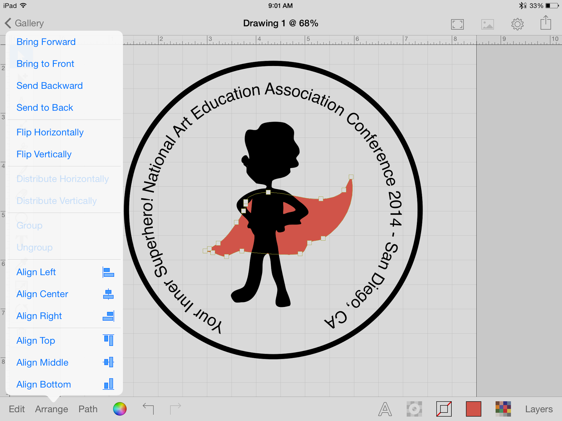The height and width of the screenshot is (421, 562).
Task: Open the Layers panel
Action: 539,409
